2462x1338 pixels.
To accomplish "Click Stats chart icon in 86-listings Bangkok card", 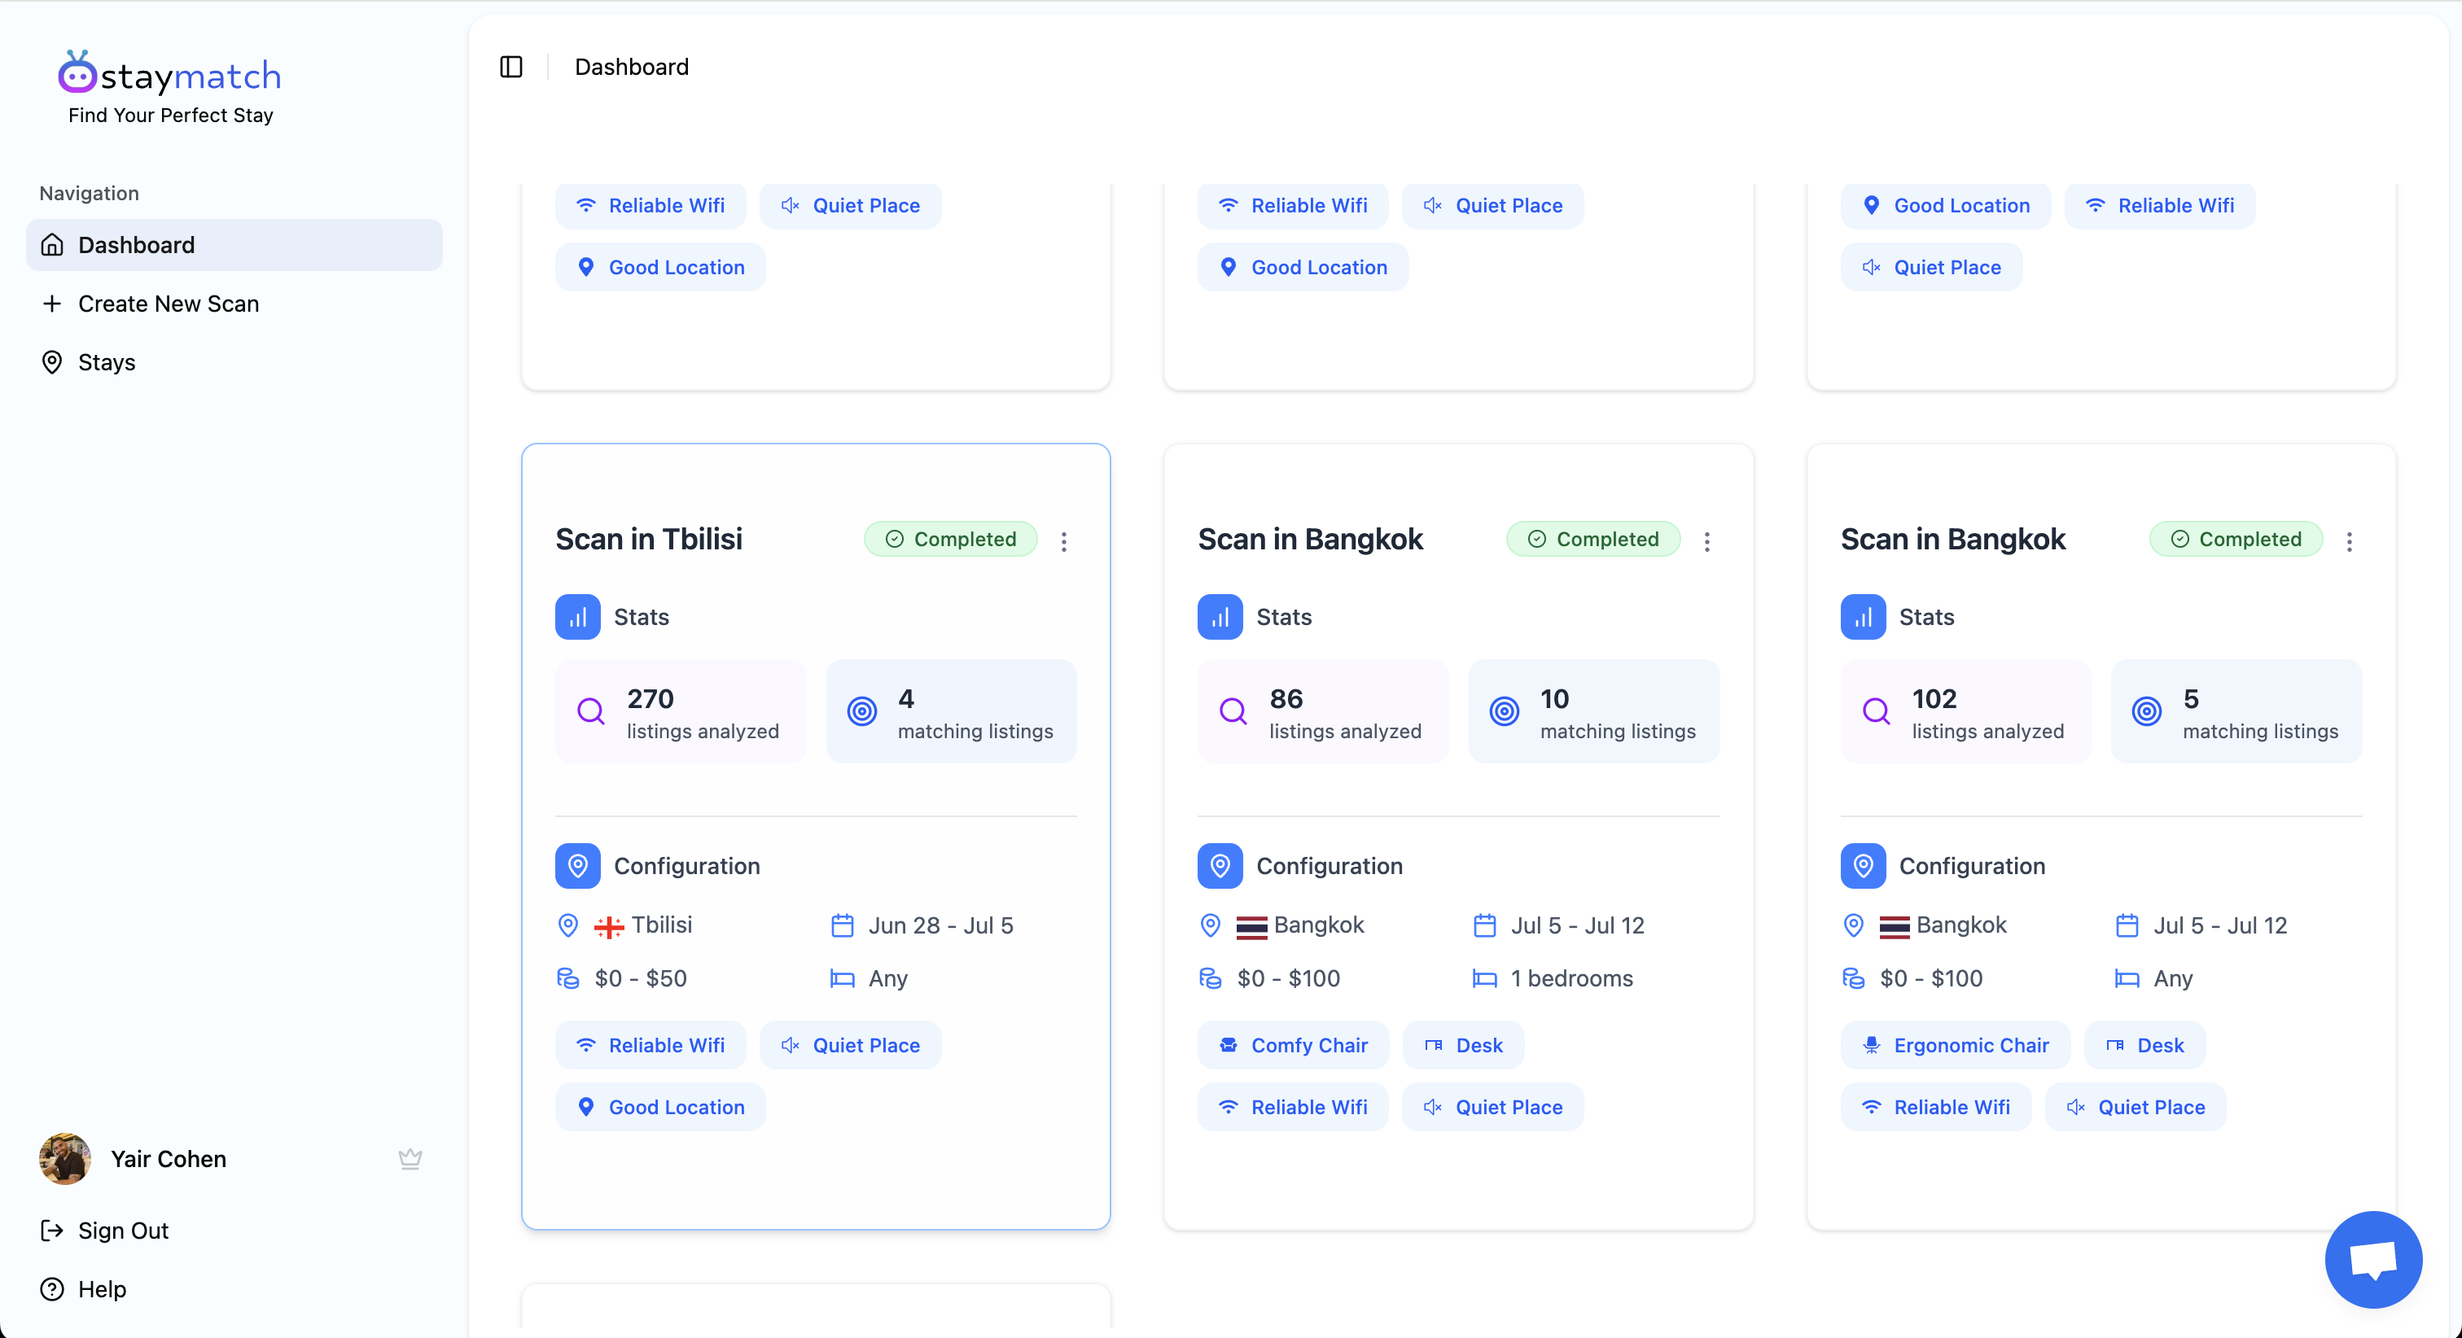I will click(1220, 618).
